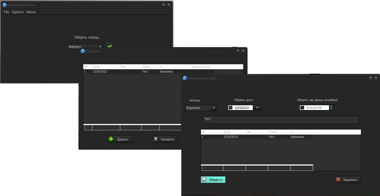The width and height of the screenshot is (380, 196).
Task: Increase time with the up spinner arrow
Action: click(x=332, y=106)
